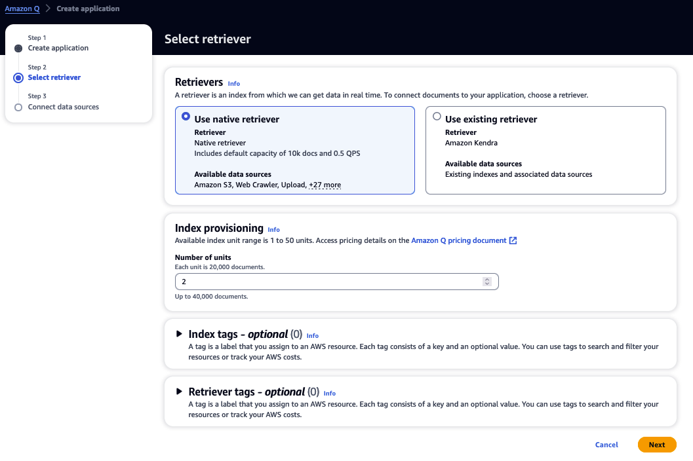The image size is (693, 461).
Task: Open the Amazon Q pricing document link
Action: pyautogui.click(x=458, y=241)
